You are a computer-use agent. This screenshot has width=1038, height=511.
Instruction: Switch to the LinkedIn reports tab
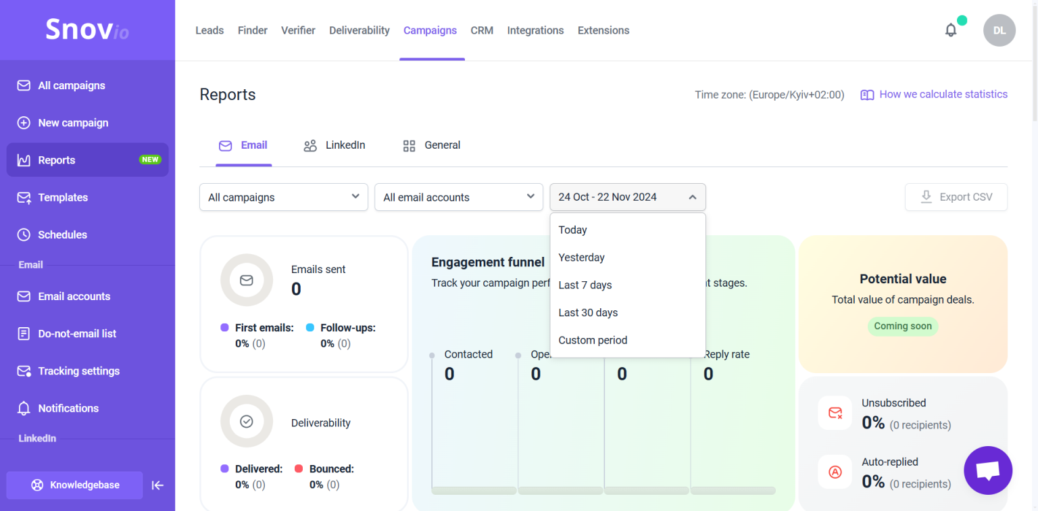(335, 145)
